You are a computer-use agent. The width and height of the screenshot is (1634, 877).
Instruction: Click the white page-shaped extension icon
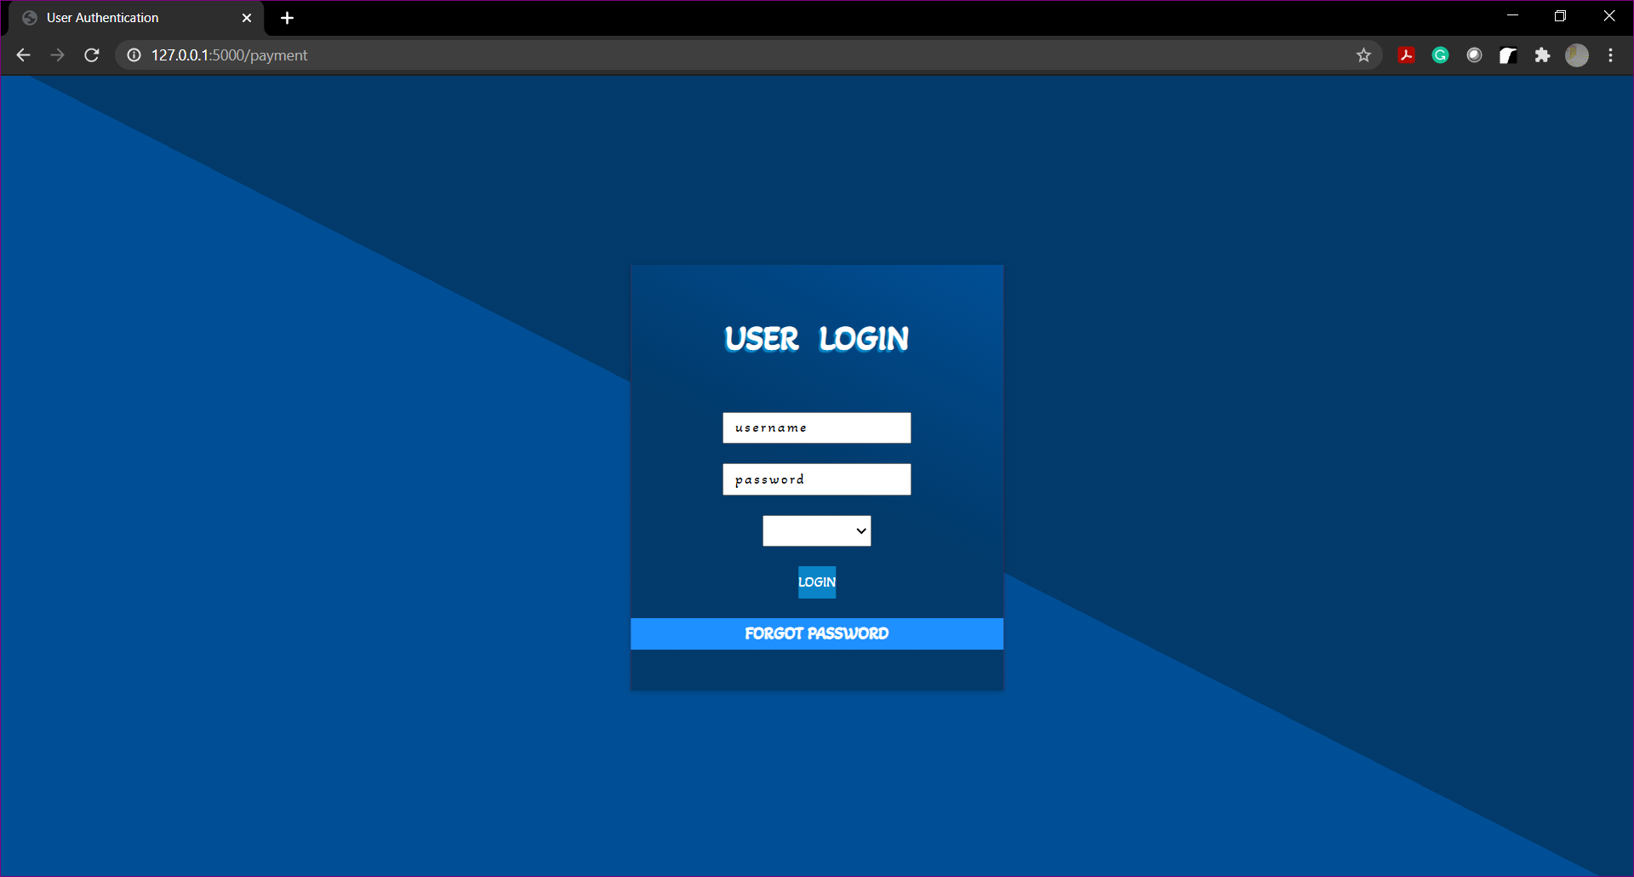tap(1508, 55)
